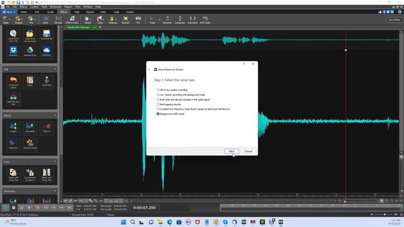Open the VST plugins icon

pyautogui.click(x=138, y=20)
